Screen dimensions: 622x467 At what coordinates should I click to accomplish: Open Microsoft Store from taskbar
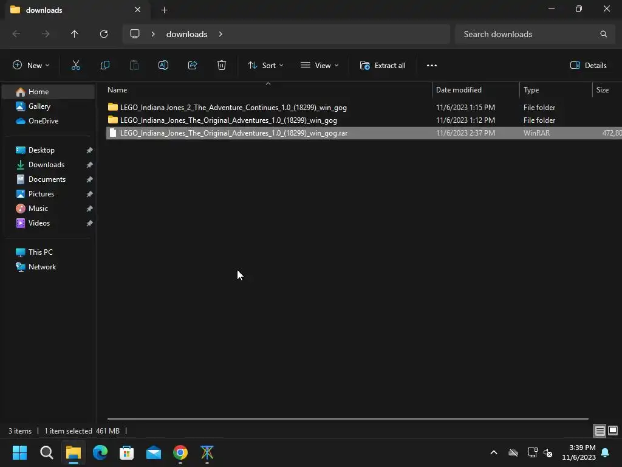(126, 452)
